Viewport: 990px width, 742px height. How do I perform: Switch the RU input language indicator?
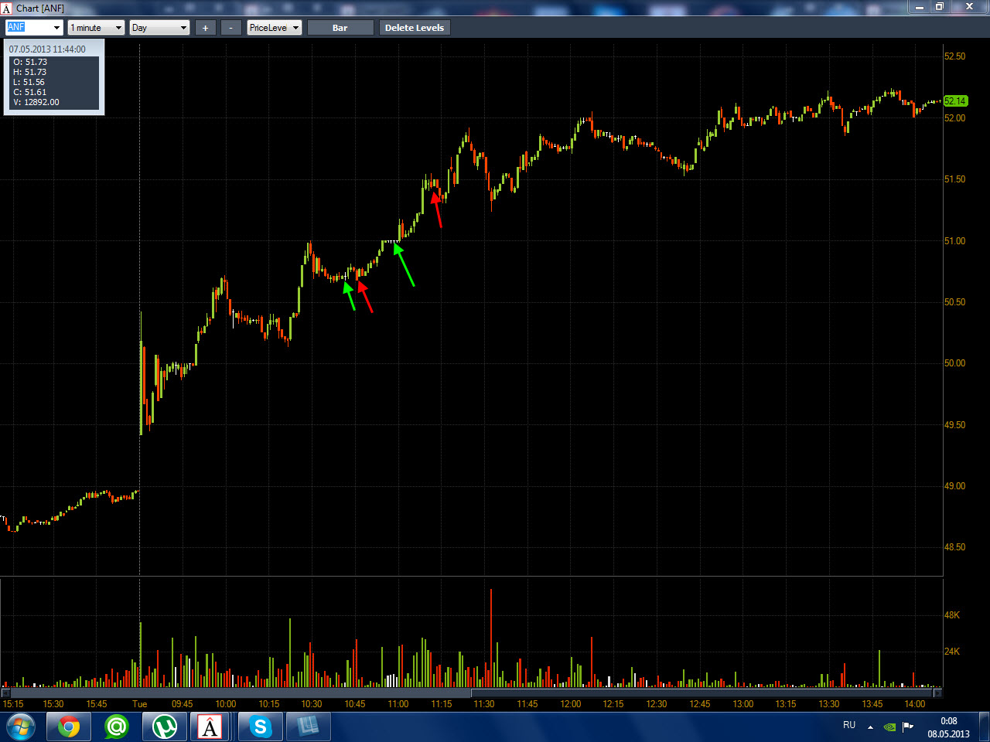[849, 725]
